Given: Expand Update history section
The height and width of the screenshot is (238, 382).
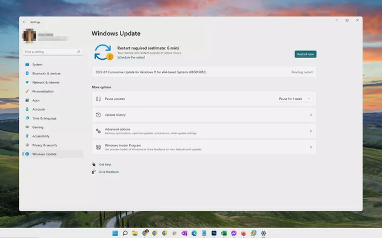Looking at the screenshot, I should point(203,115).
